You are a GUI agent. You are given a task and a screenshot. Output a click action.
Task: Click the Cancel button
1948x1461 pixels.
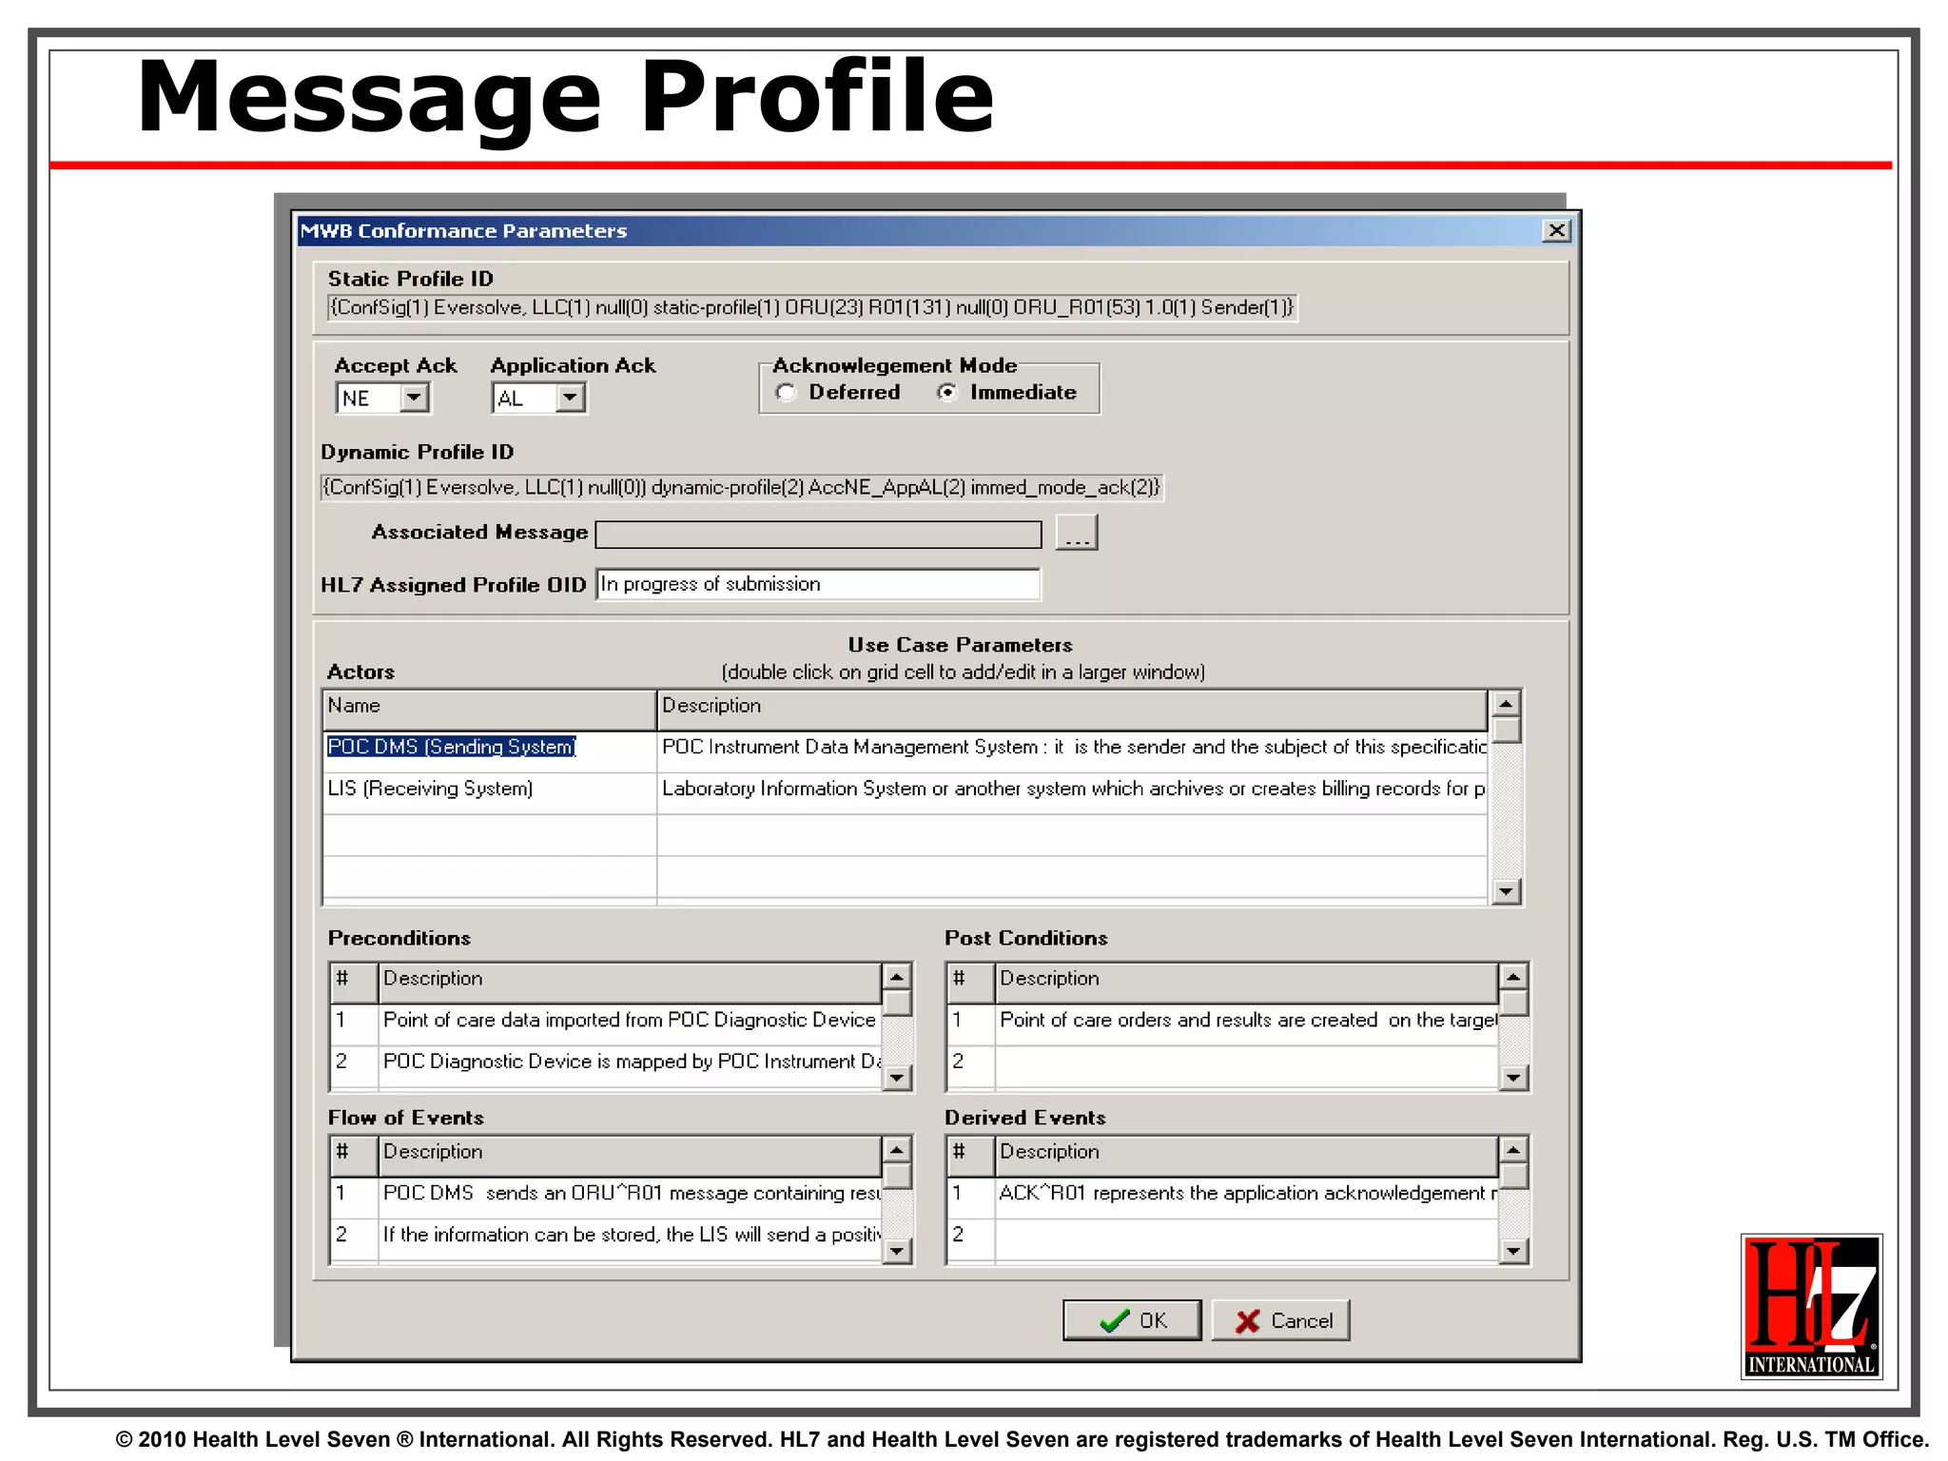[1281, 1320]
